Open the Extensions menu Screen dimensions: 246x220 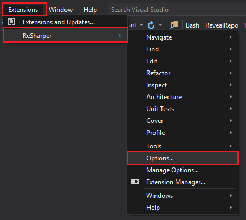point(23,10)
